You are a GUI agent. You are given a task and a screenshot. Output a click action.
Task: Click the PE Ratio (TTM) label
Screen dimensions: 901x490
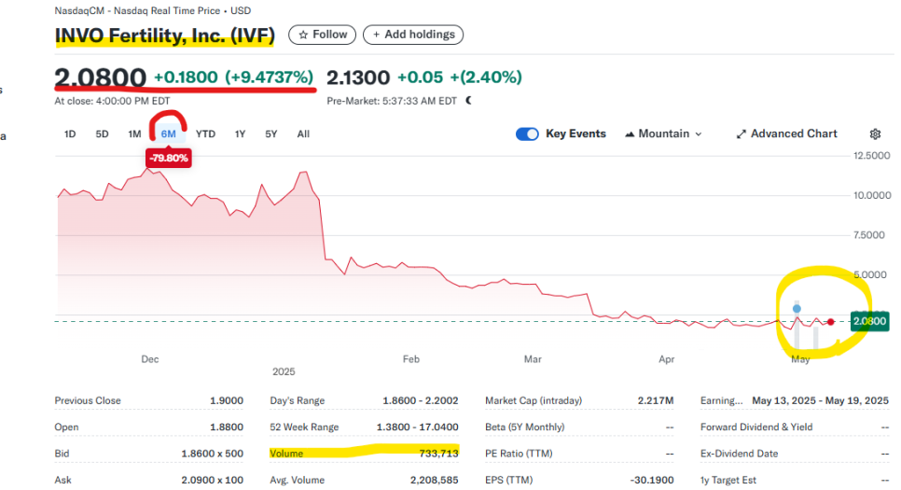click(519, 454)
